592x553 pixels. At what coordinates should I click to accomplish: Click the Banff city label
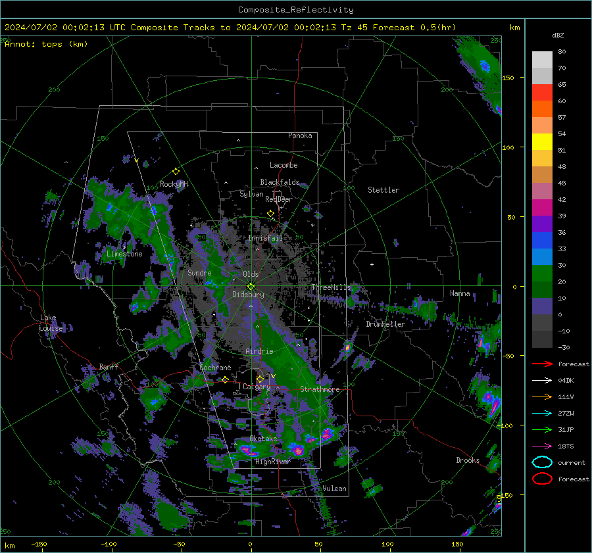pos(109,366)
